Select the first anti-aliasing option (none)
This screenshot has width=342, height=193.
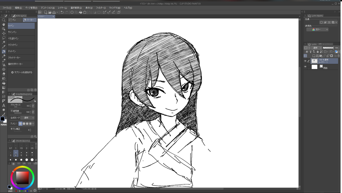(x=21, y=124)
